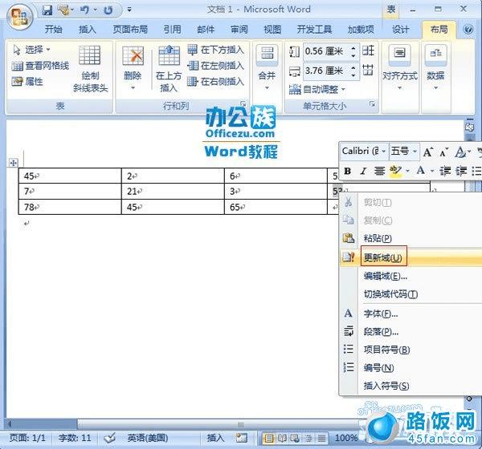The width and height of the screenshot is (482, 449).
Task: Click row height field 0.56 厘米
Action: tap(326, 51)
